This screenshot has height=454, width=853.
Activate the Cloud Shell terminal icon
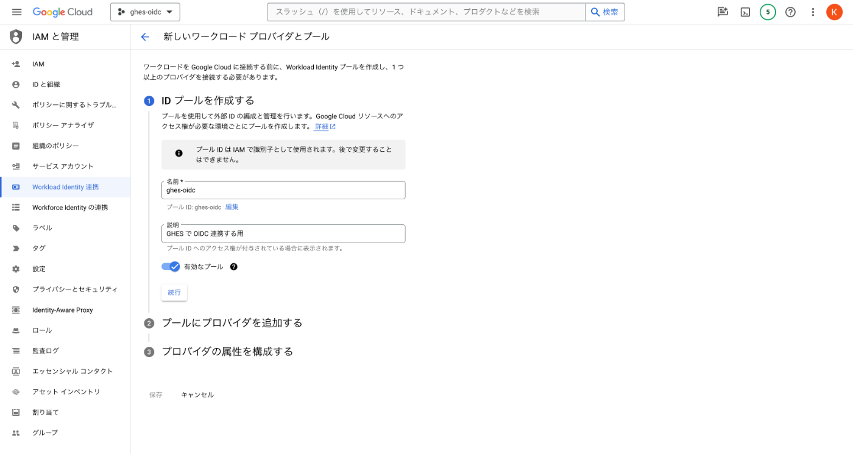[745, 12]
